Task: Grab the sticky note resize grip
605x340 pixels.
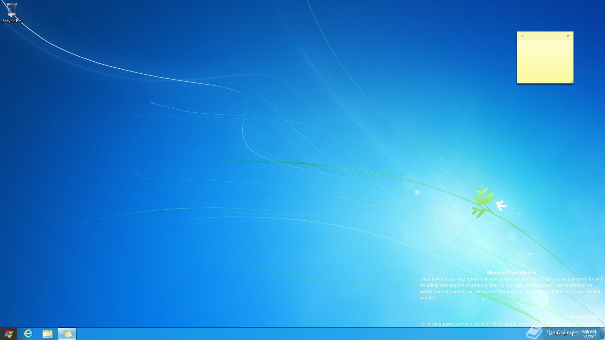Action: pyautogui.click(x=571, y=82)
